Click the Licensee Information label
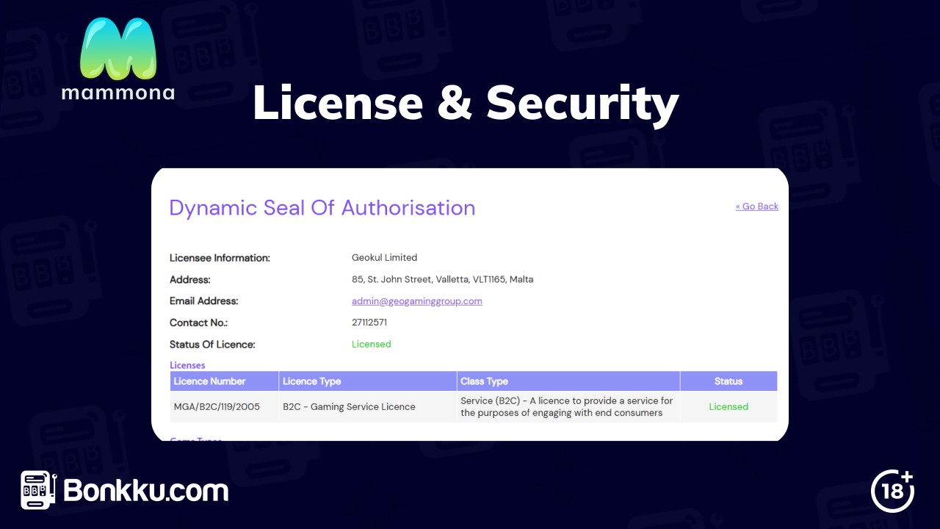This screenshot has height=529, width=940. coord(220,258)
